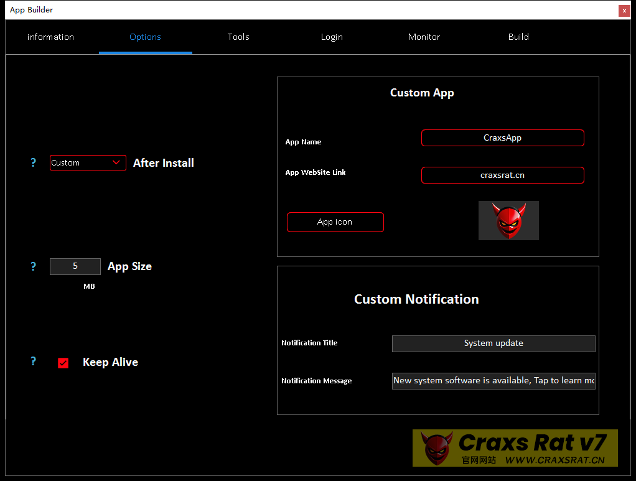636x481 pixels.
Task: Edit the App Size value of 5 MB
Action: tap(75, 266)
